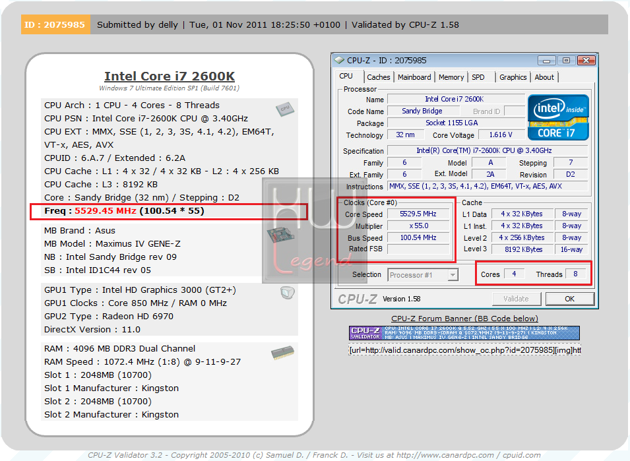Click the Ext. Model value 2A

(x=490, y=174)
